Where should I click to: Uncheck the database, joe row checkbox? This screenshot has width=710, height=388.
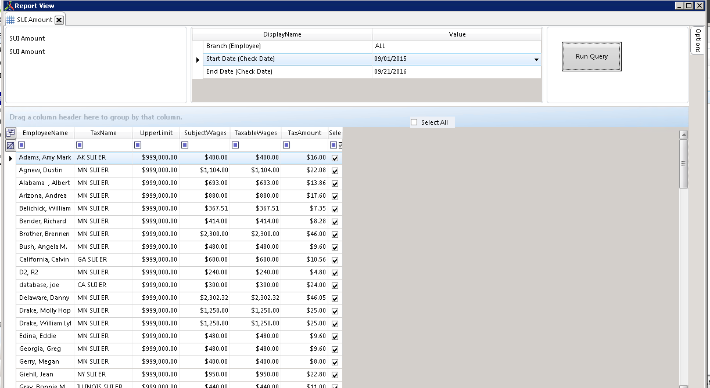(335, 285)
